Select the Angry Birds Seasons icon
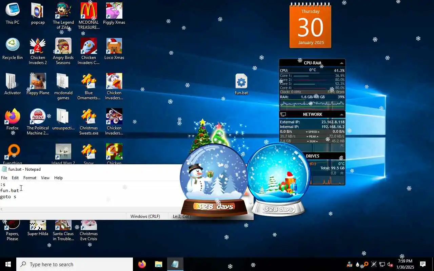434x271 pixels. (63, 51)
